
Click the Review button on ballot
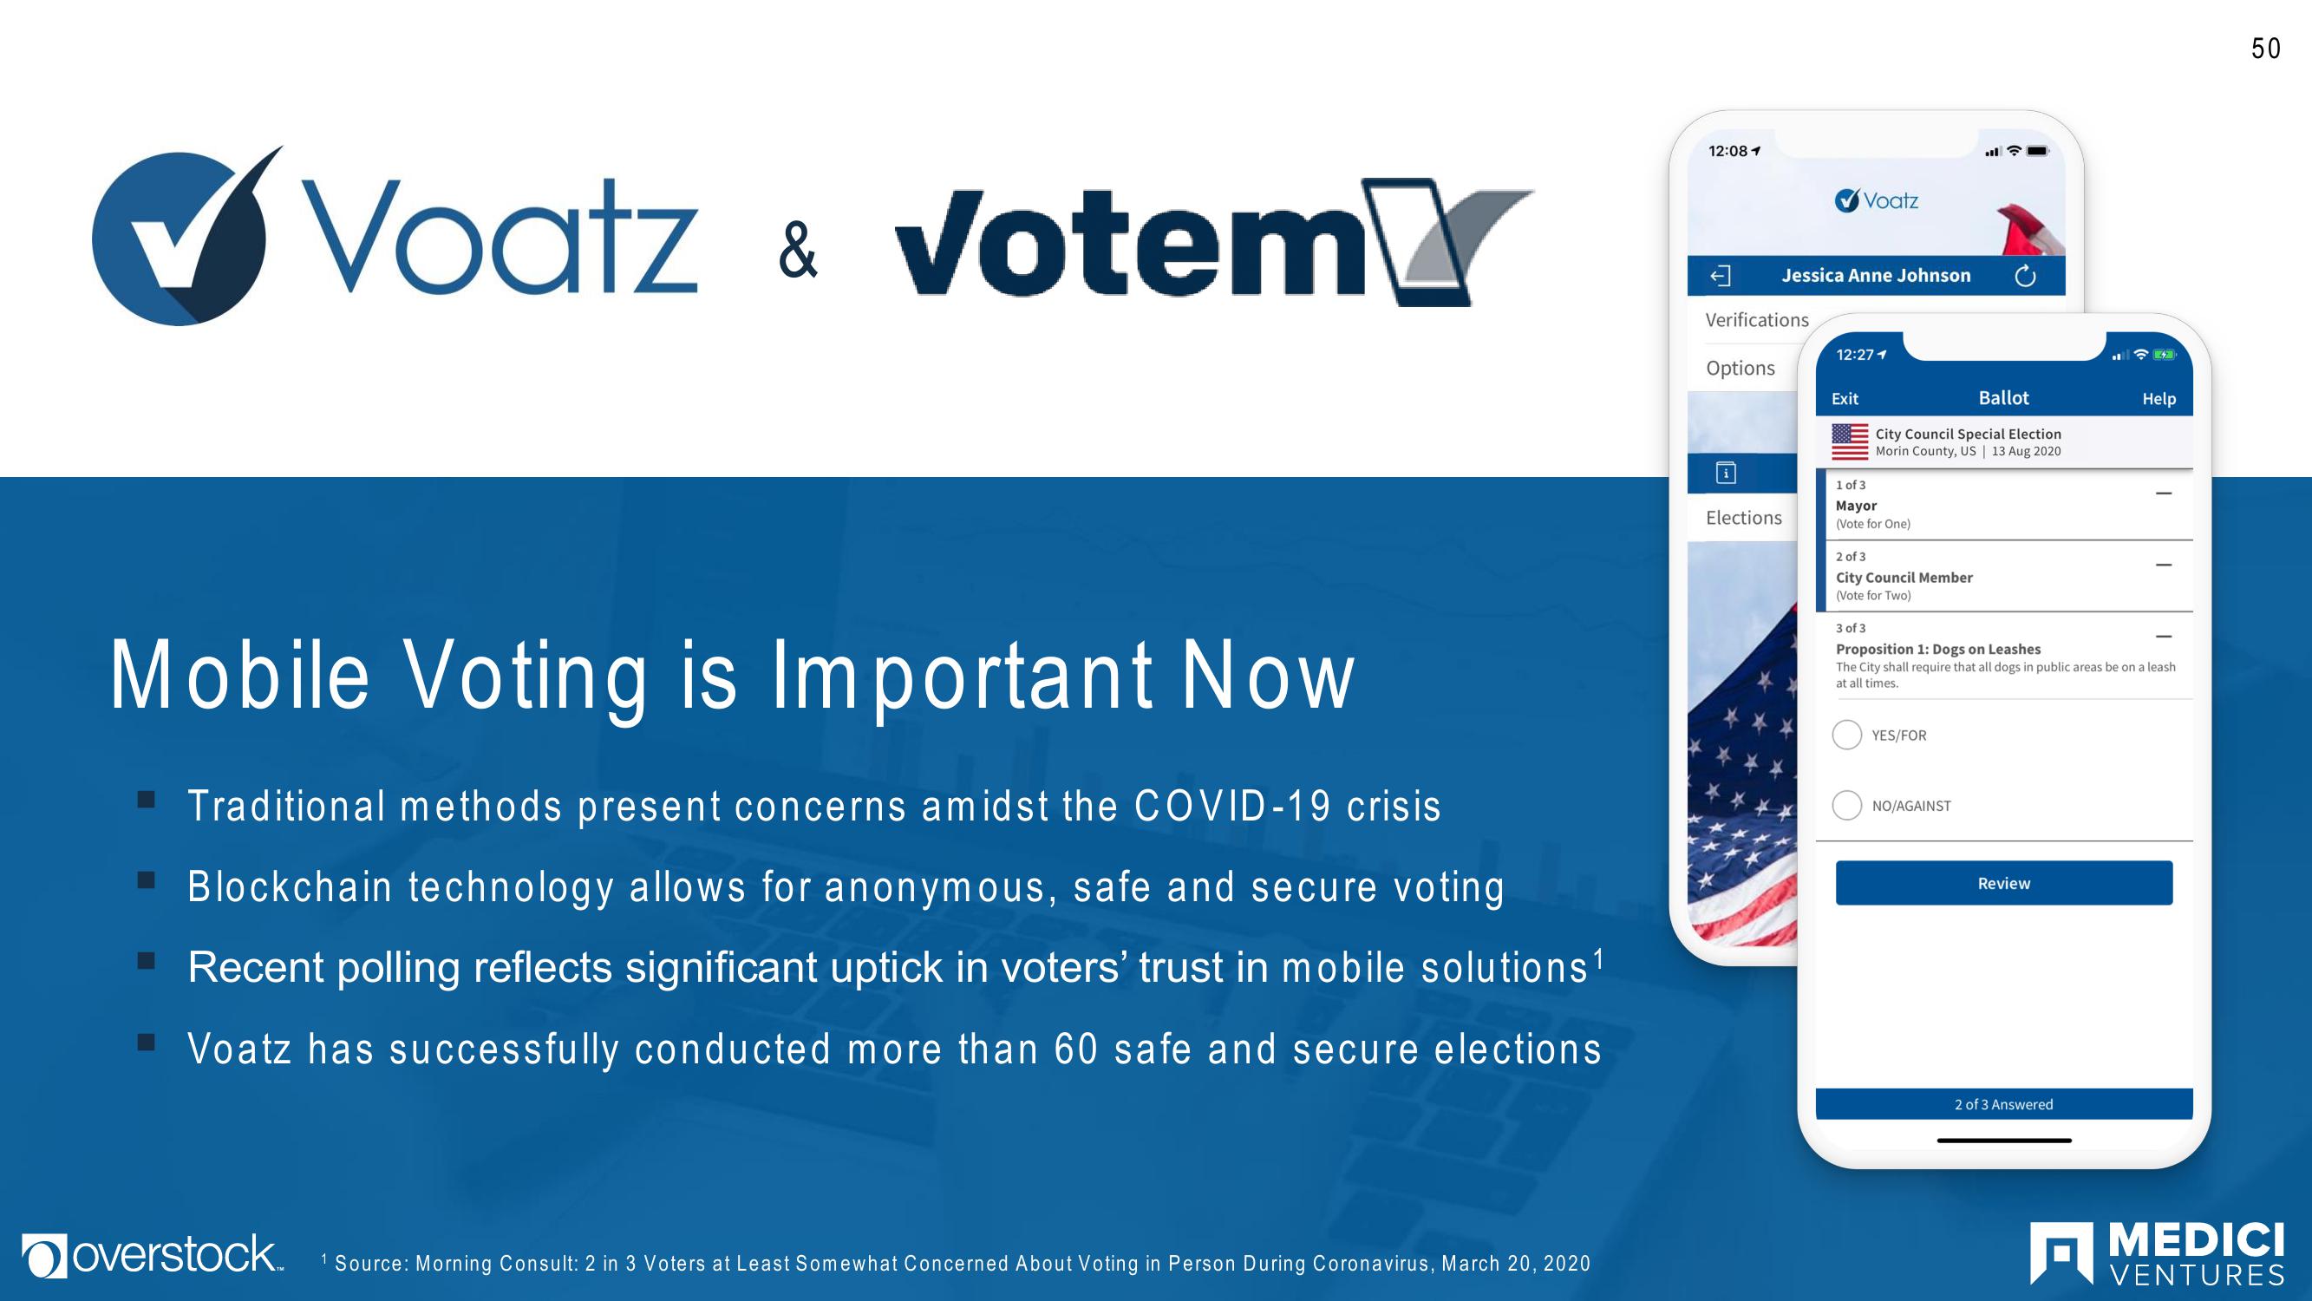tap(2004, 881)
